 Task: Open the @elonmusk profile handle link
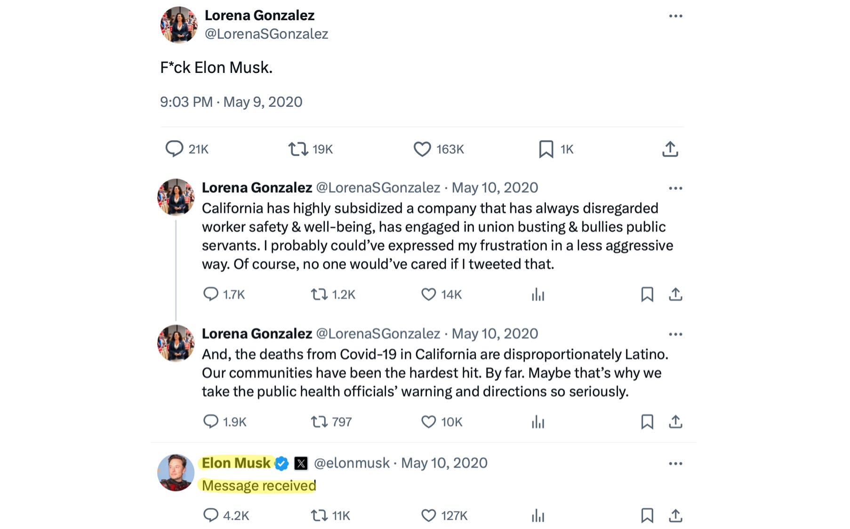click(352, 463)
